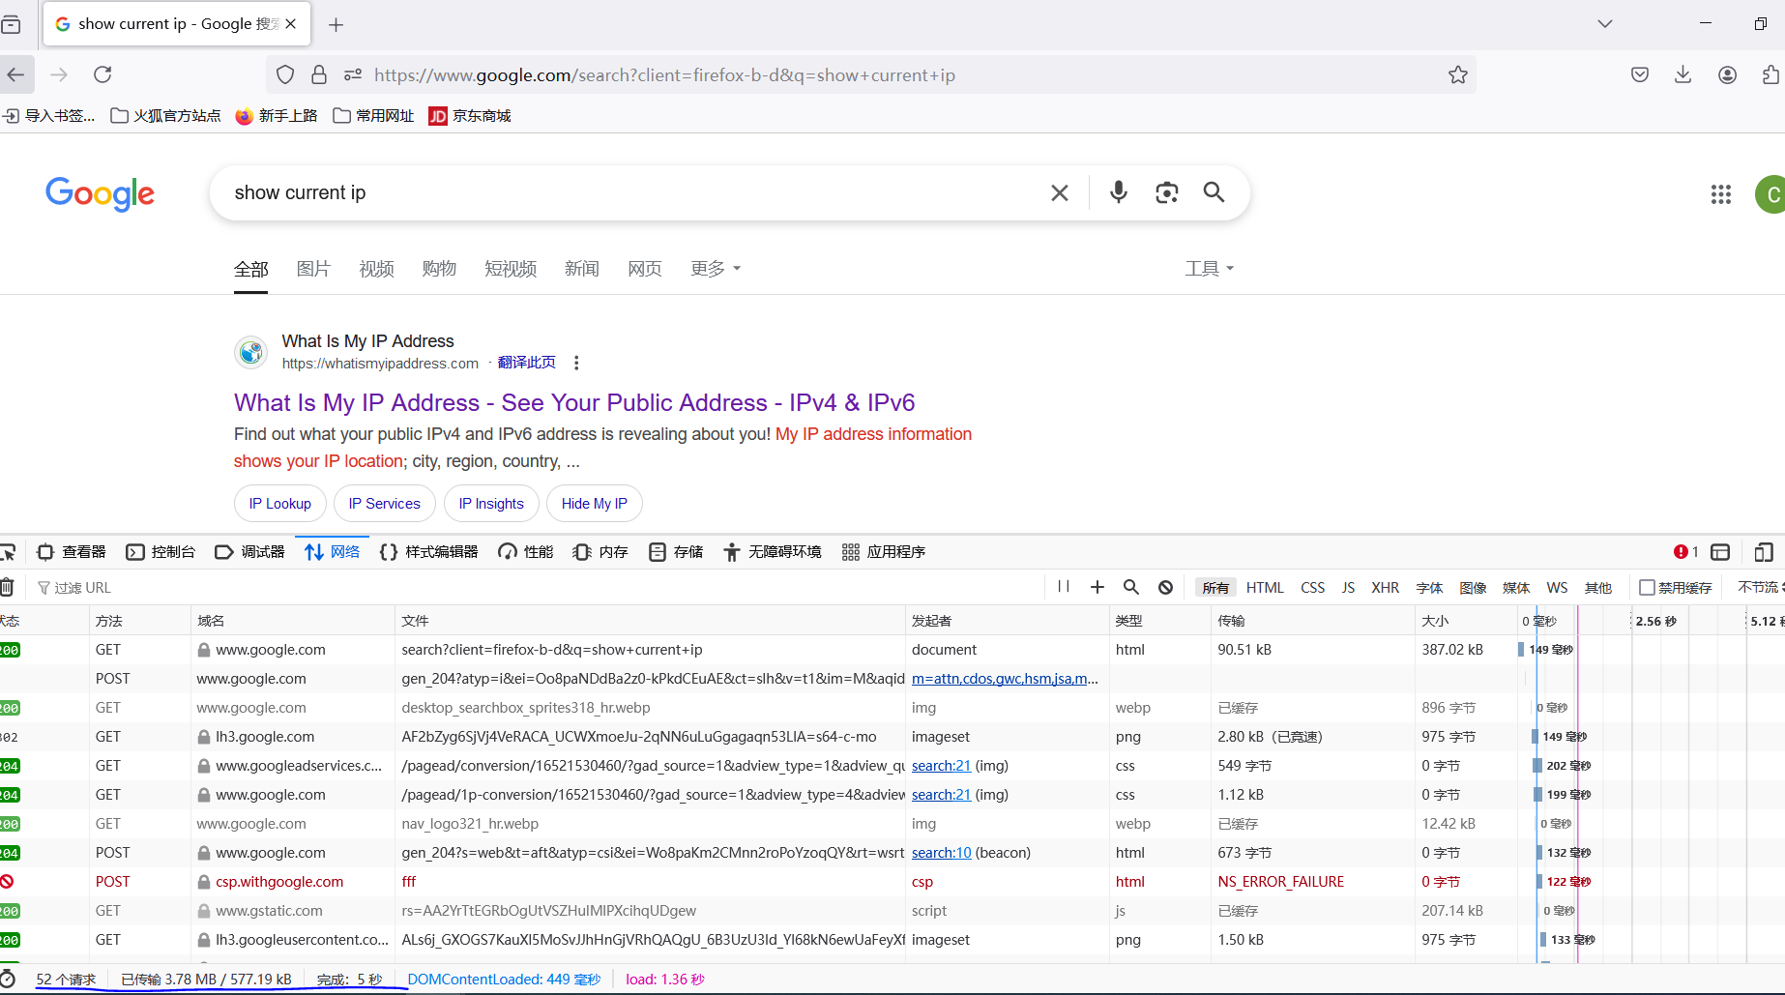Open the error count badge in devtools
Image resolution: width=1785 pixels, height=995 pixels.
[1685, 552]
